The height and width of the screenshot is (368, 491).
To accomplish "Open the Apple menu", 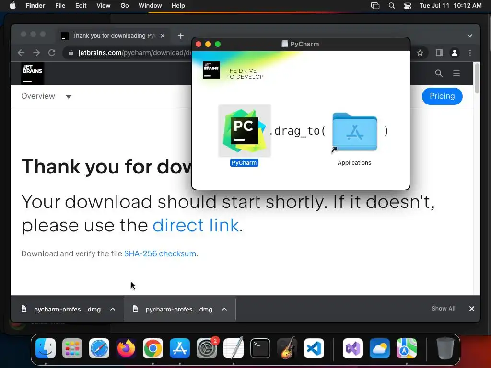I will [x=12, y=6].
